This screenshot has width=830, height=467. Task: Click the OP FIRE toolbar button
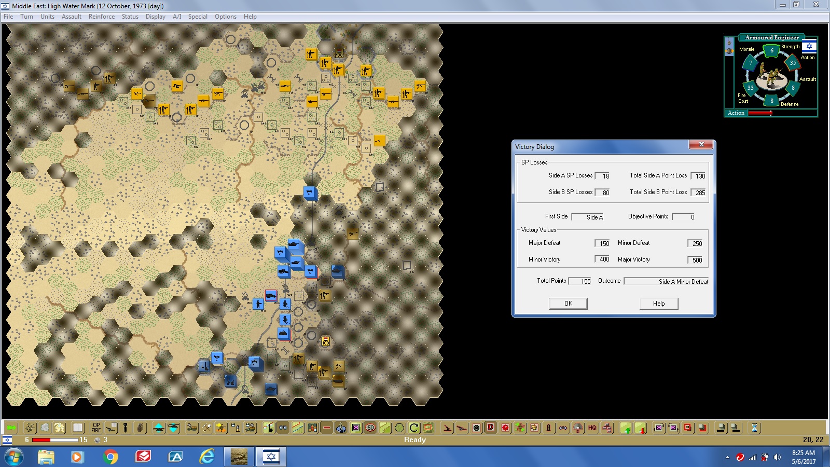point(96,428)
